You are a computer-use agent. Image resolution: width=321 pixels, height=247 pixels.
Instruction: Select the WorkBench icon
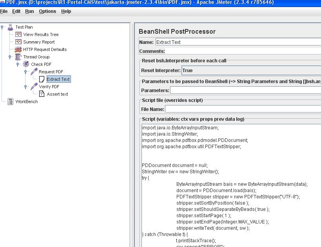10,102
